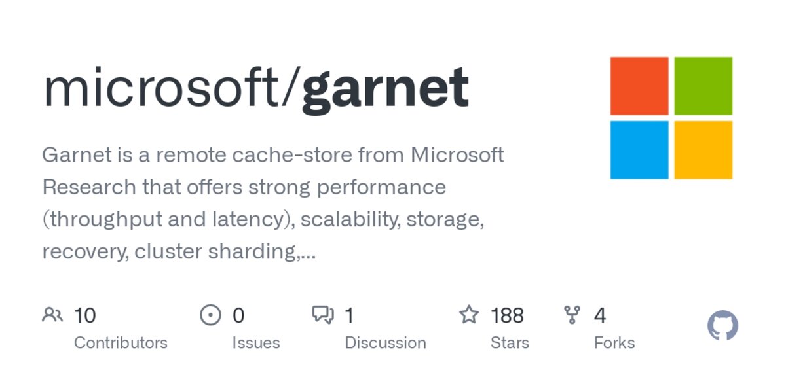786x373 pixels.
Task: Click the 'microsoft' owner name in title
Action: [x=160, y=88]
